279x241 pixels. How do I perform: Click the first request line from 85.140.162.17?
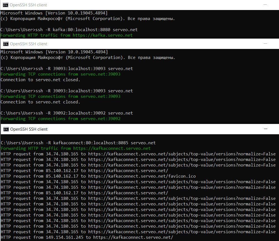84,171
